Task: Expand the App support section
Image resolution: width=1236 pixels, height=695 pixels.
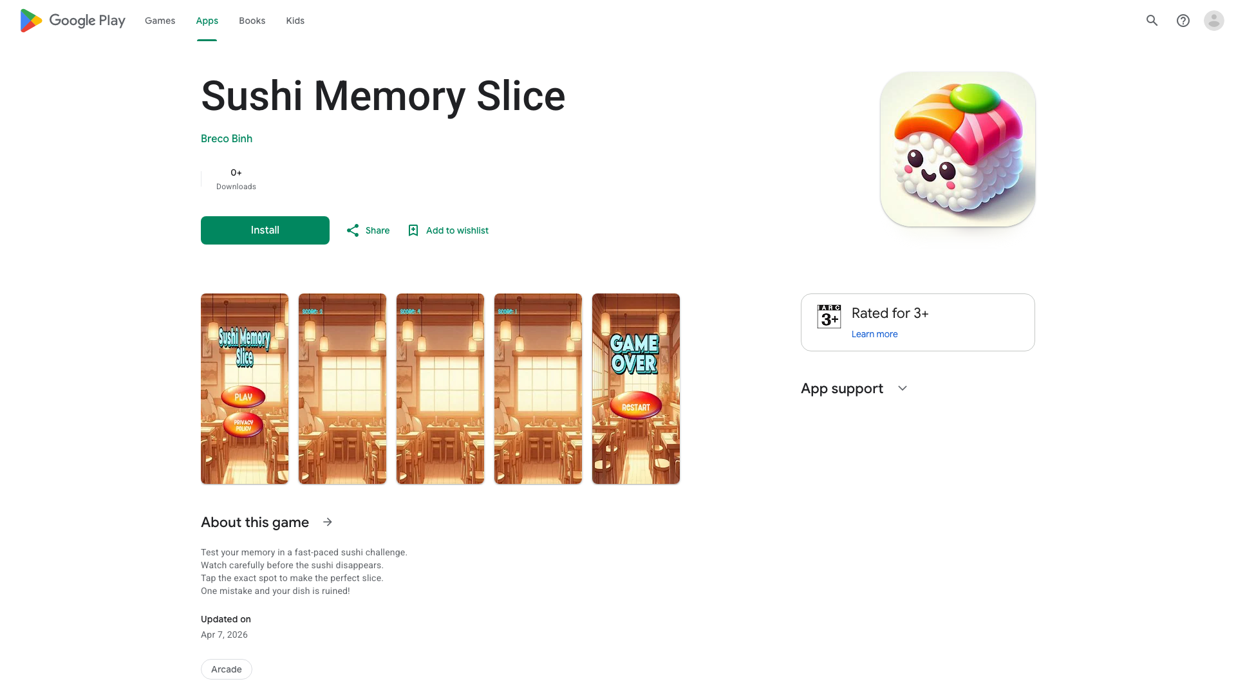Action: tap(903, 388)
